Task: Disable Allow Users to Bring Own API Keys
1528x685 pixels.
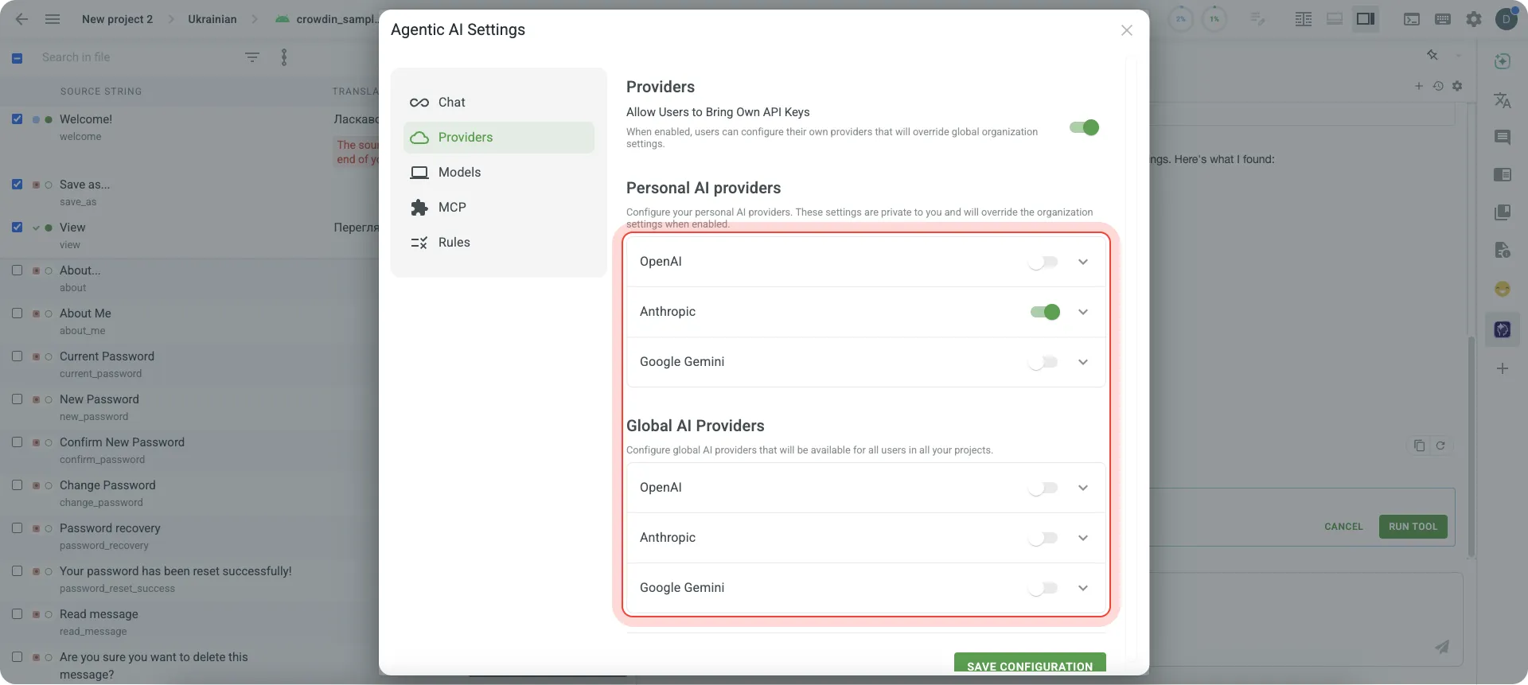Action: (x=1084, y=128)
